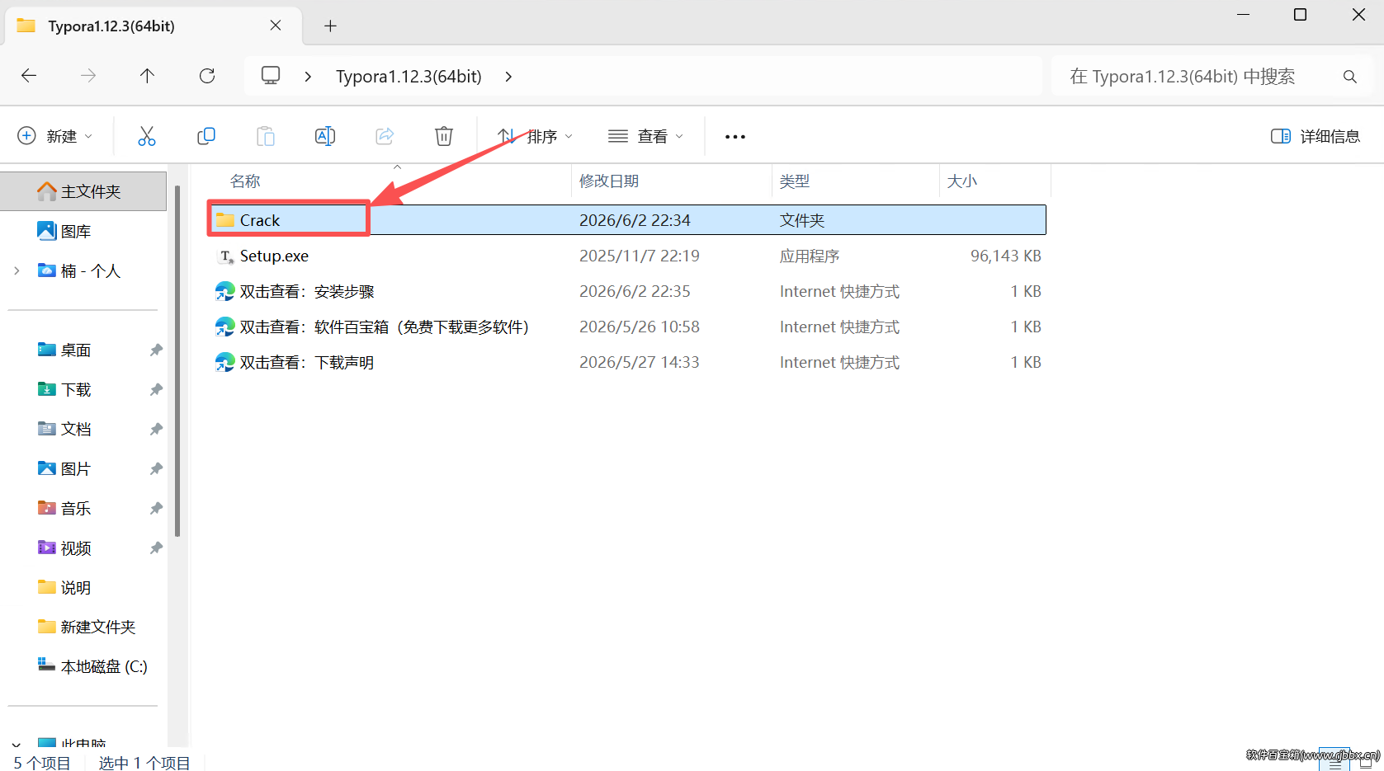Expand chevron after the monitor icon

point(308,77)
